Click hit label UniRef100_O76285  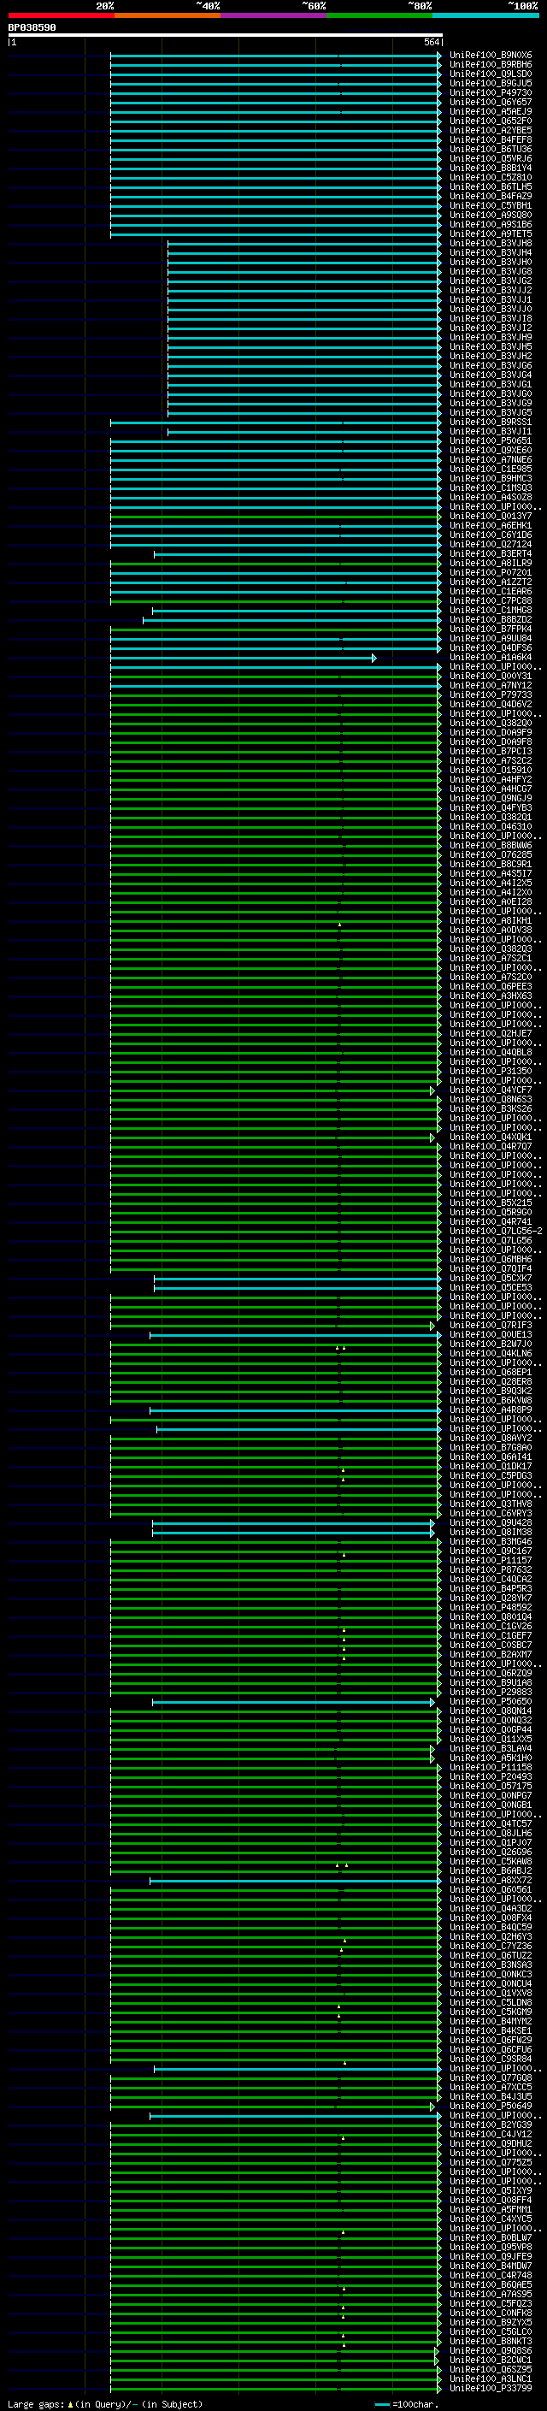click(x=491, y=854)
